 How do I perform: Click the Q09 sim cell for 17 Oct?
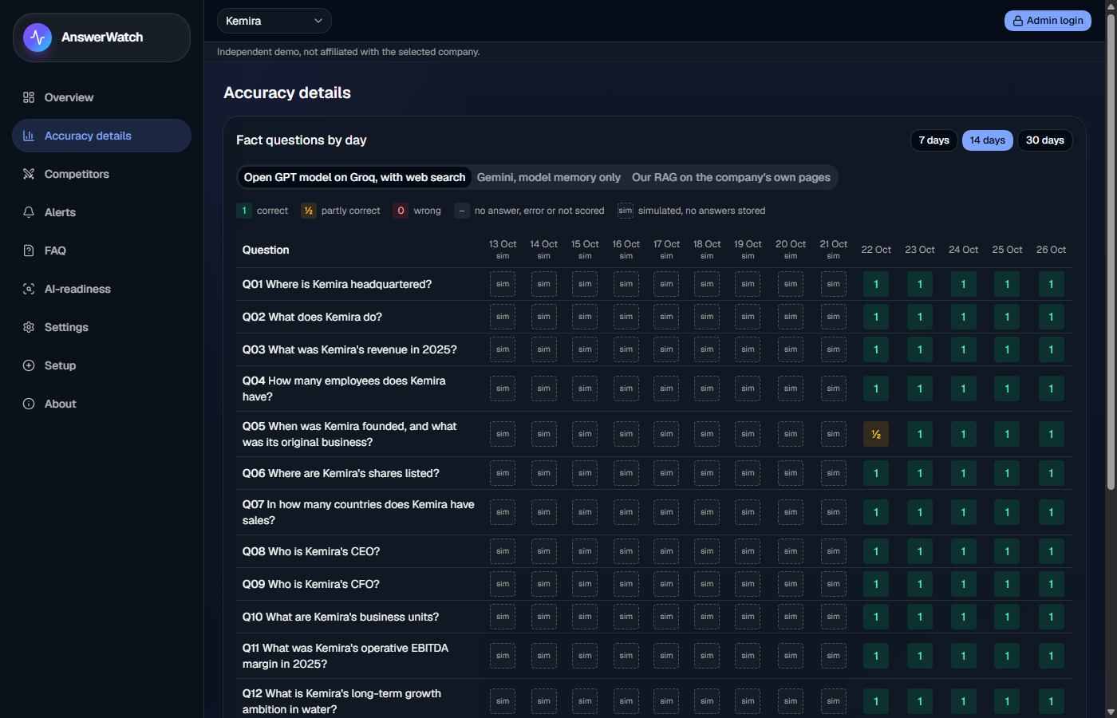click(x=666, y=584)
